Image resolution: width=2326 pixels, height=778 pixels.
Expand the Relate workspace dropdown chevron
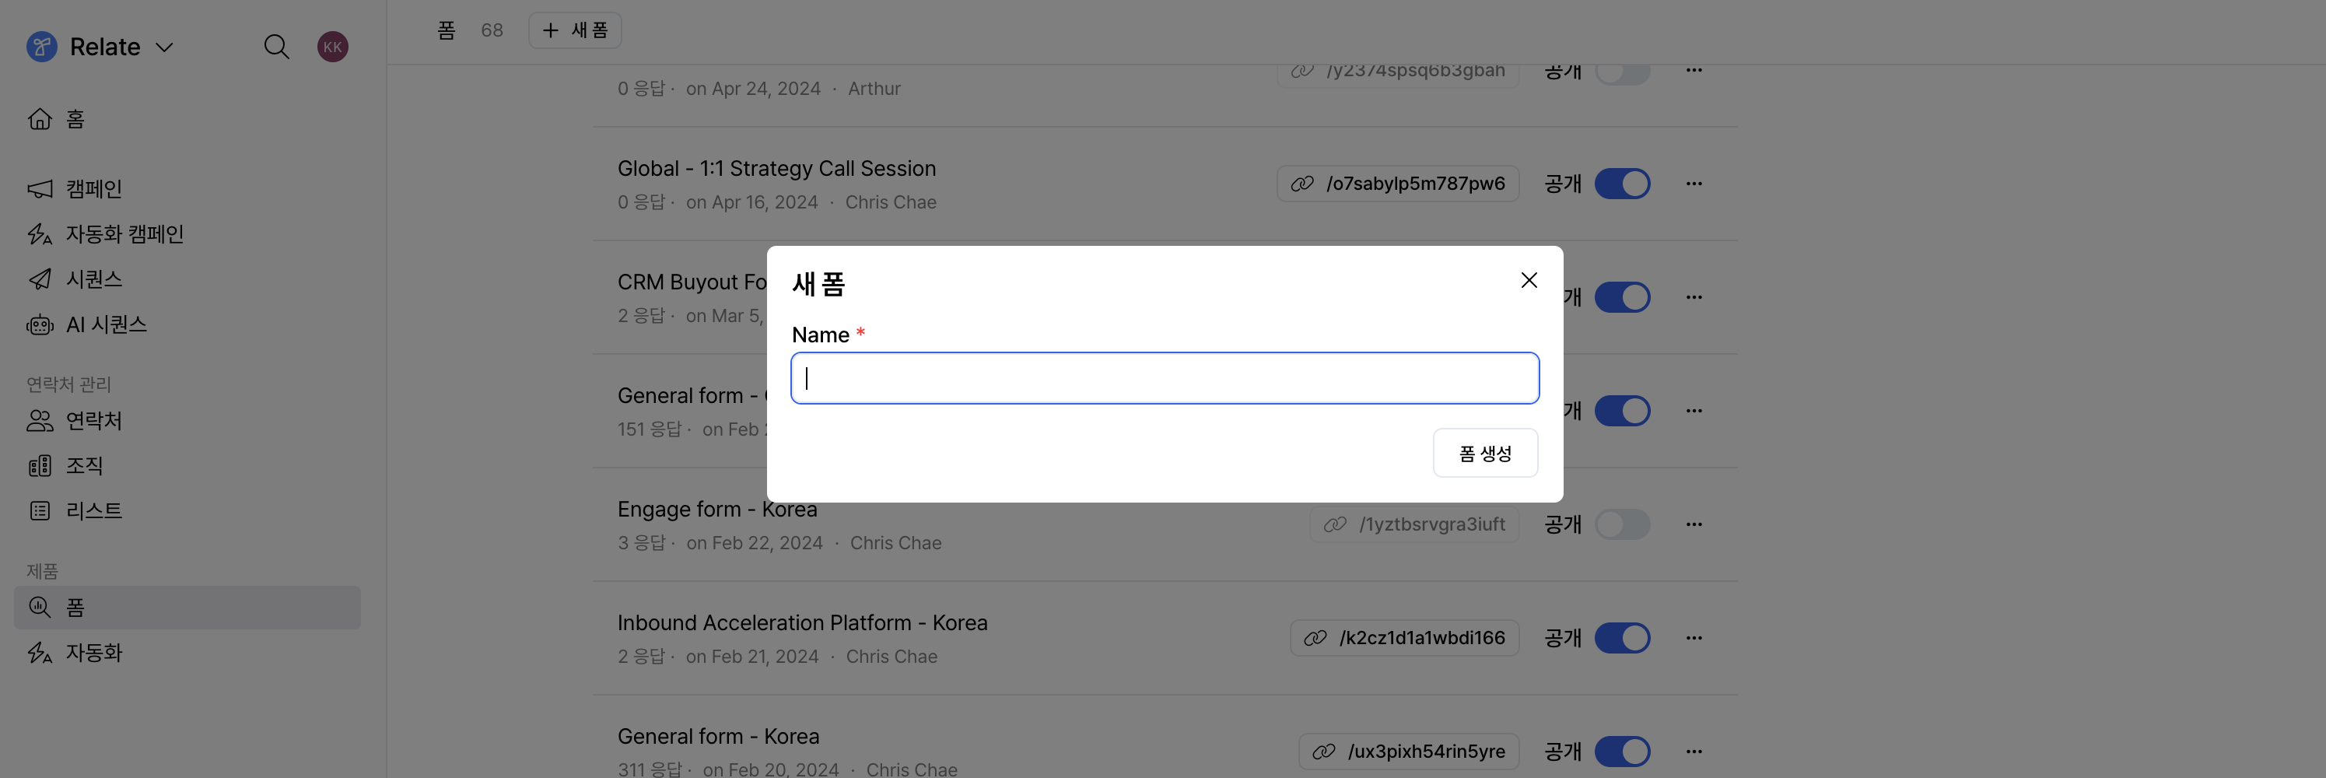click(164, 47)
